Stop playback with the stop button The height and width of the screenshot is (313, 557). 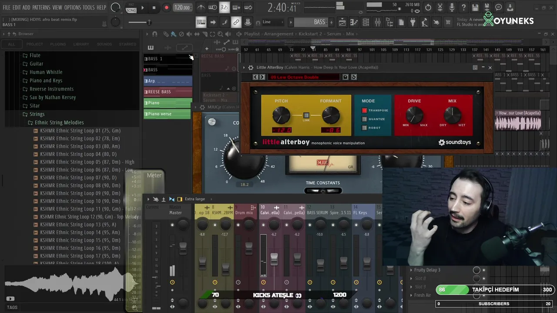154,7
